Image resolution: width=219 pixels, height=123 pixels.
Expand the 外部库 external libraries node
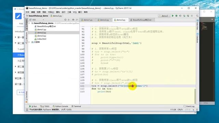point(29,42)
